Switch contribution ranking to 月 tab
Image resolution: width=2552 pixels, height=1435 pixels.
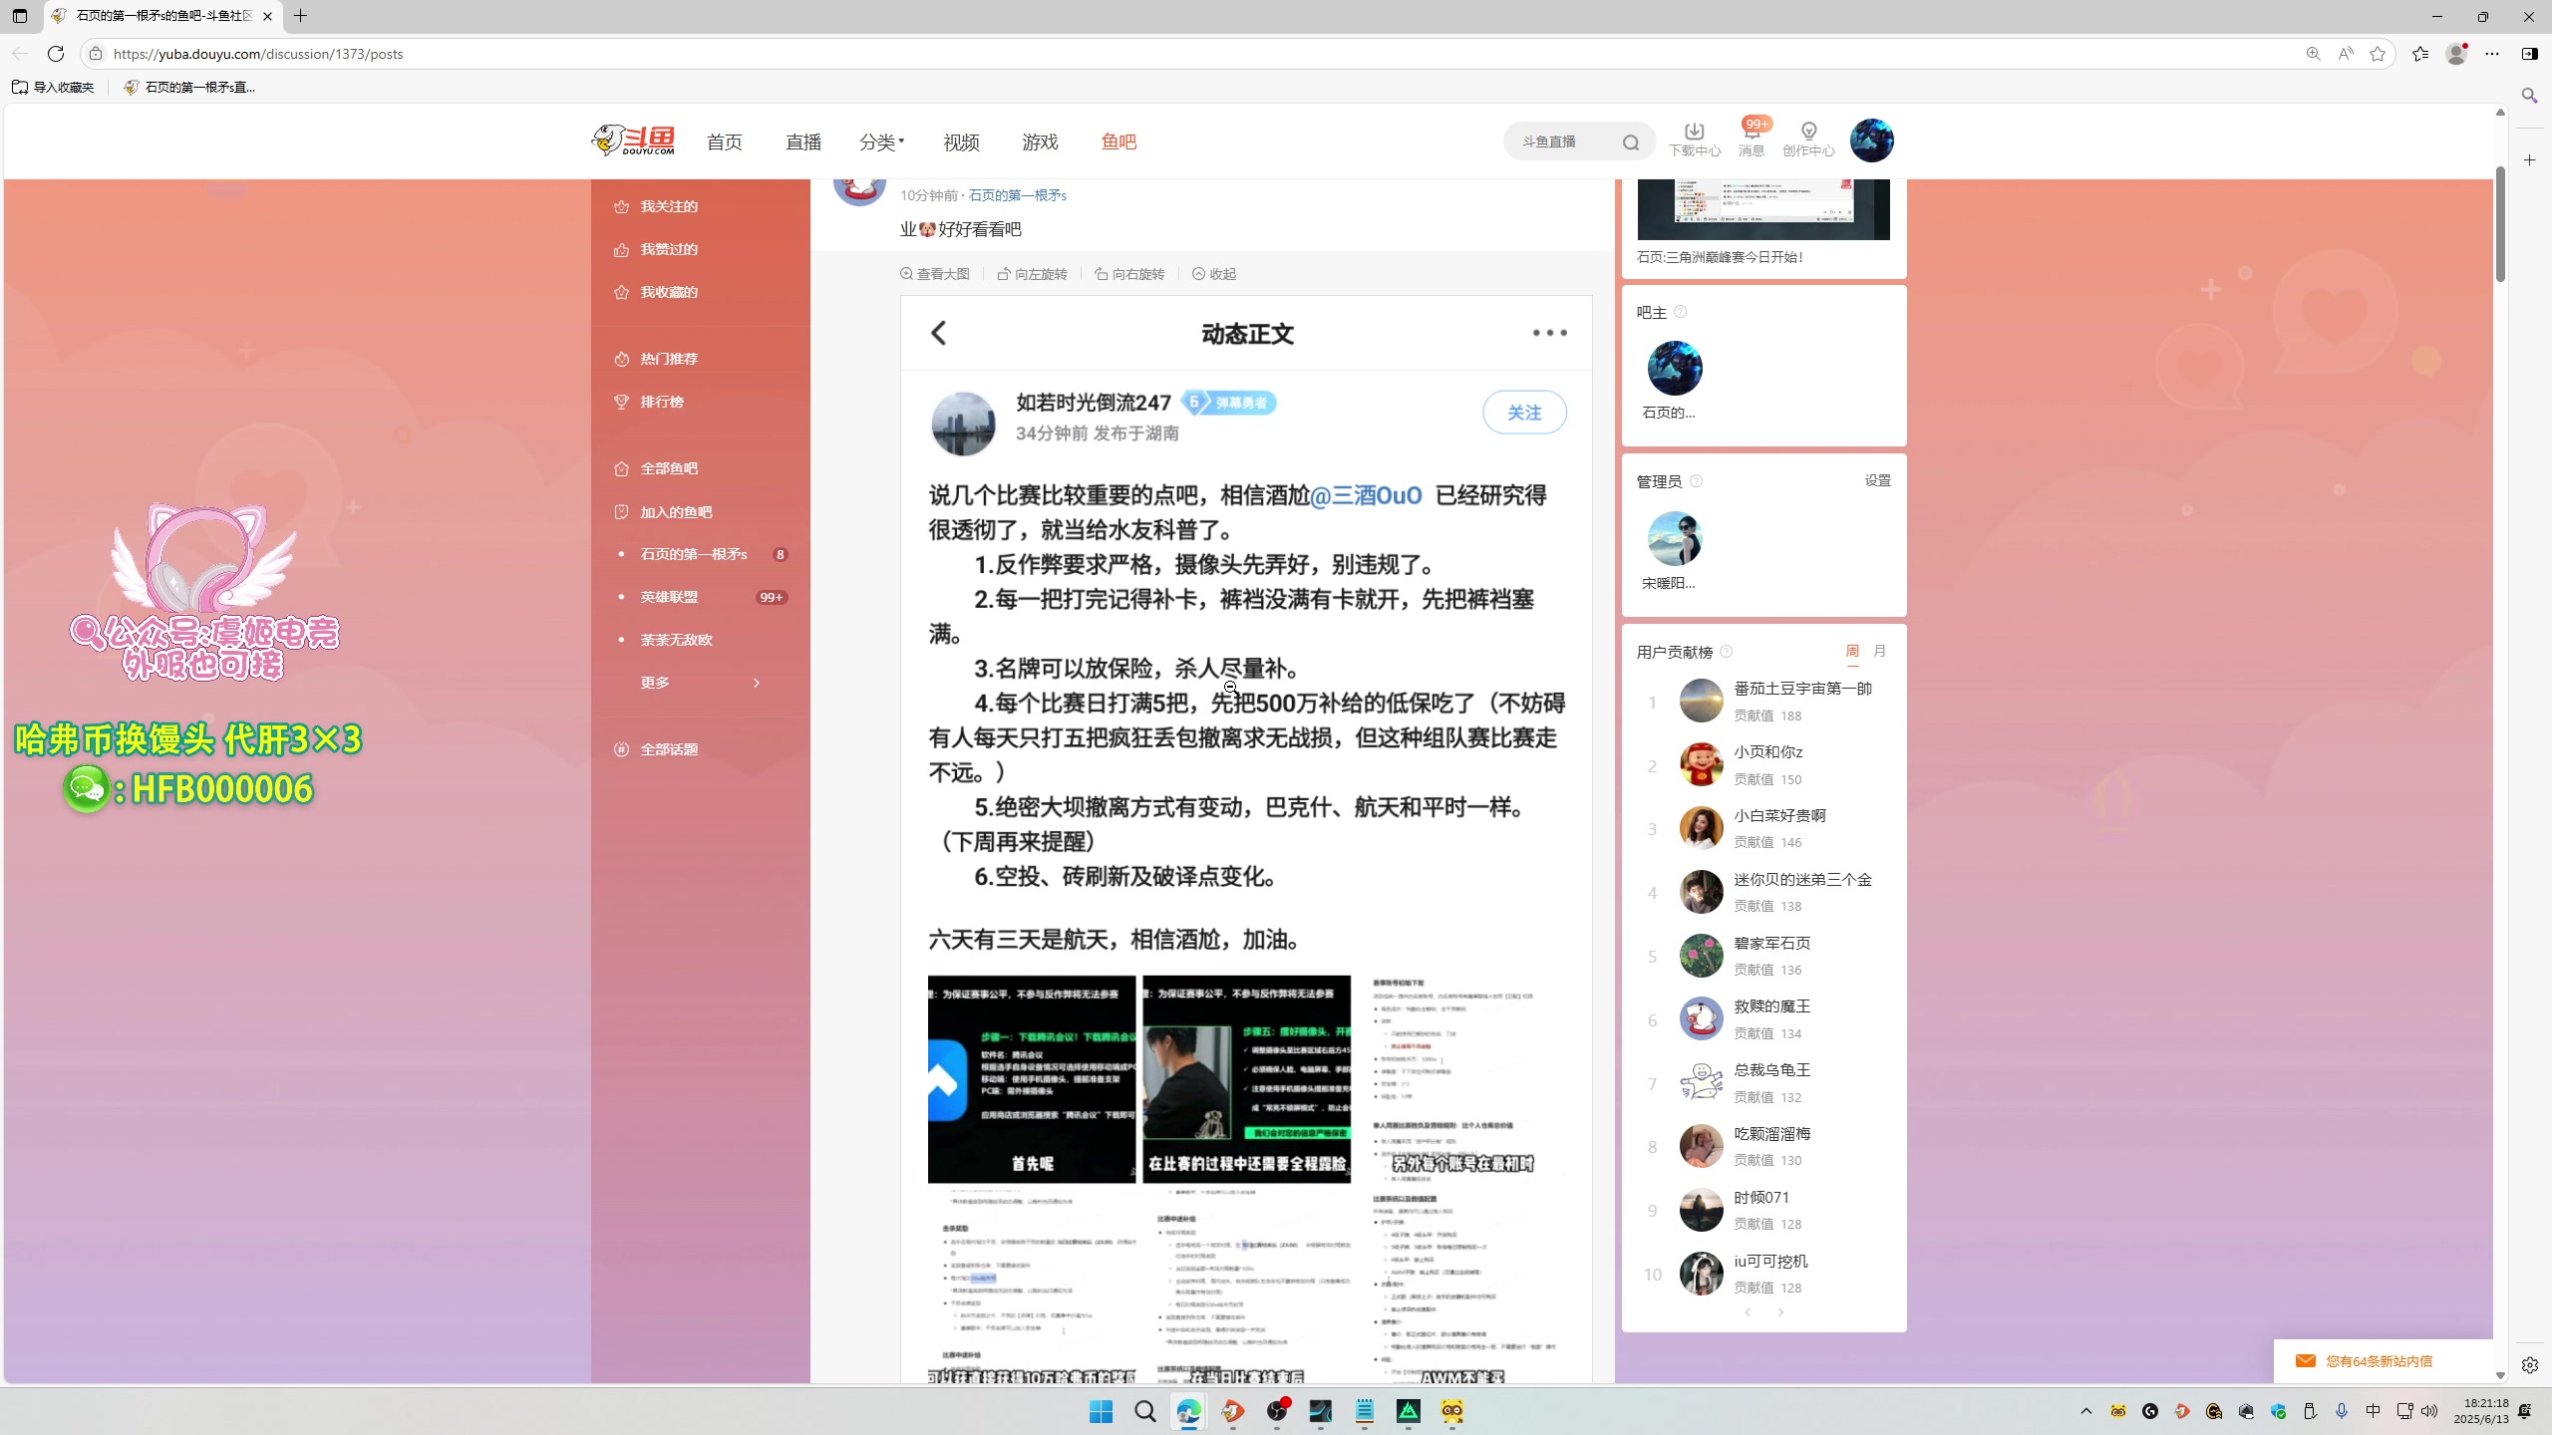click(1879, 651)
